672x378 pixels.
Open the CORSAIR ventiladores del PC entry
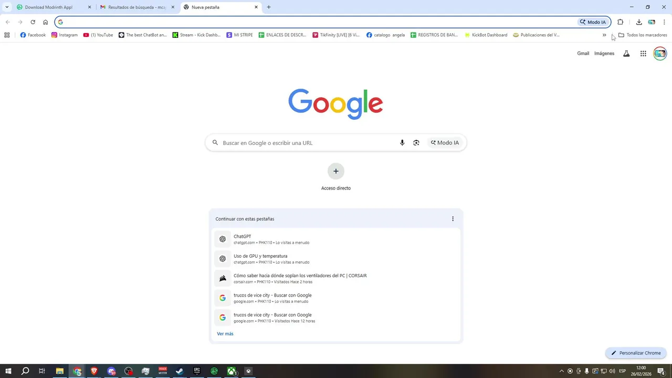point(336,278)
